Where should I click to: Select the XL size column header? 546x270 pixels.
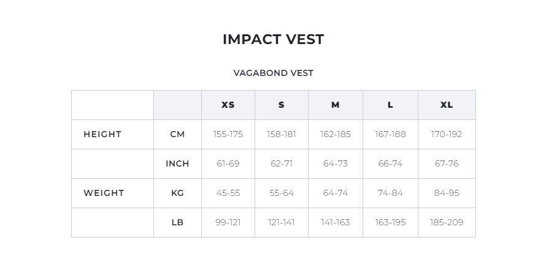(x=446, y=105)
